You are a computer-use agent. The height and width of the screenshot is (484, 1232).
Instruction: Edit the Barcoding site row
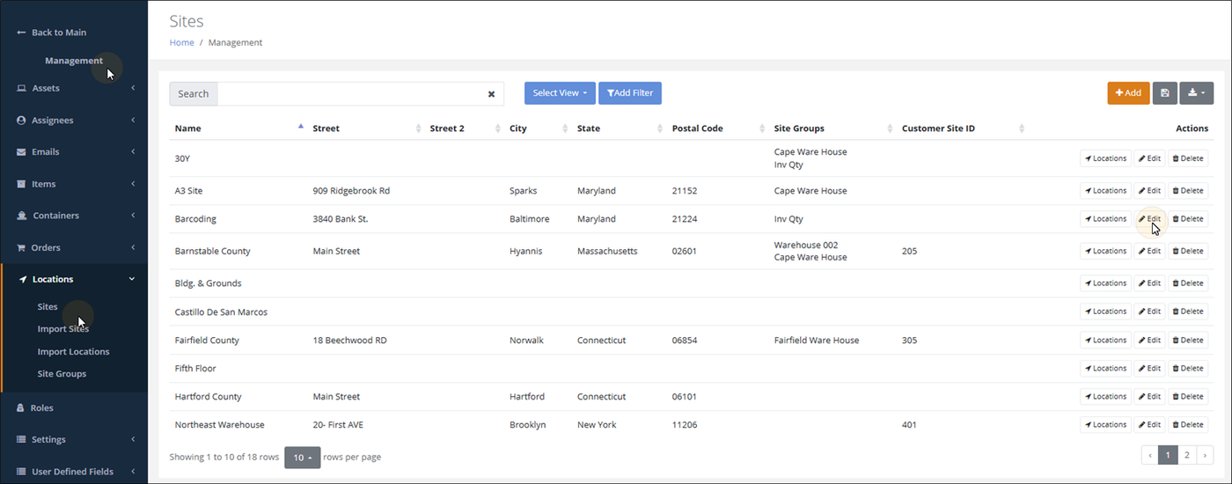(1149, 219)
